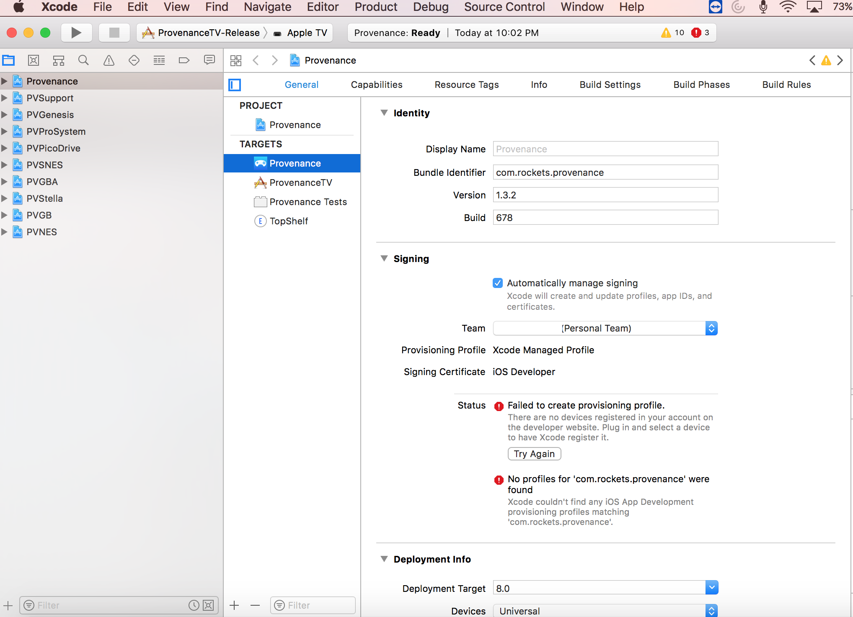This screenshot has width=853, height=617.
Task: Collapse the Deployment Info section
Action: 384,559
